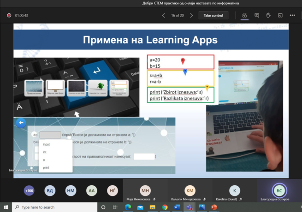Select int option in dropdown list

point(45,152)
